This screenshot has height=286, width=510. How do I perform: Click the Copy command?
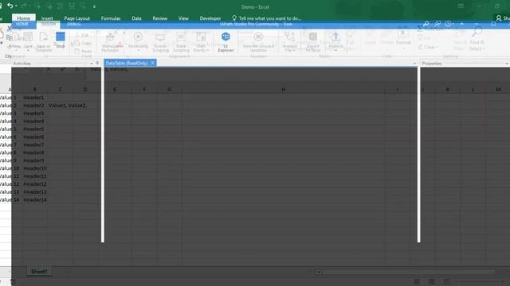[x=83, y=43]
